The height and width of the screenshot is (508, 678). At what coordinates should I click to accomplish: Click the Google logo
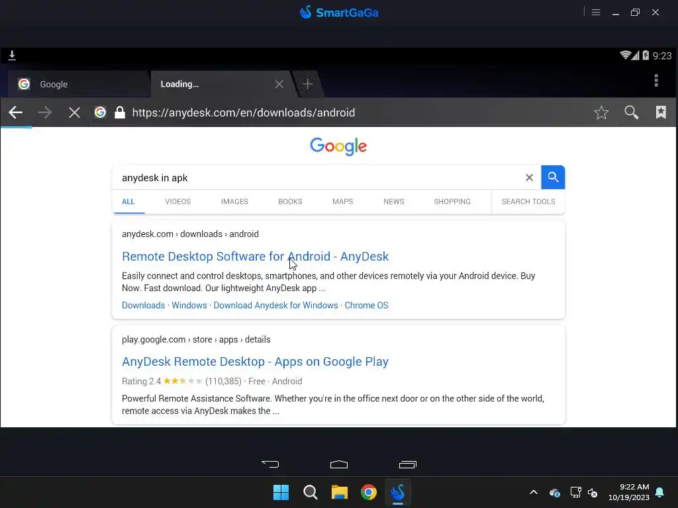pyautogui.click(x=338, y=146)
